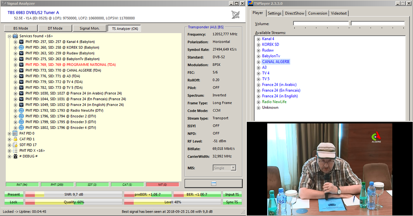Click the Services found folder icon
This screenshot has height=216, width=413.
click(15, 36)
